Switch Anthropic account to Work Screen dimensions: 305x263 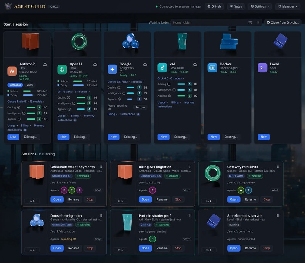(30, 85)
